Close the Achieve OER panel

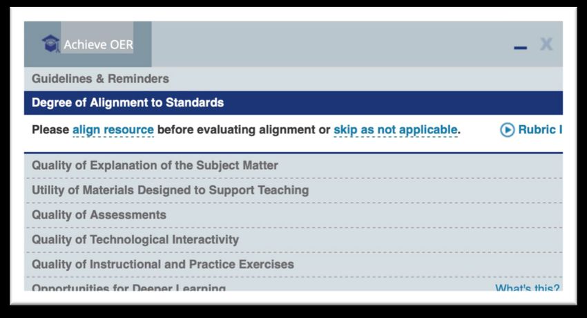(546, 44)
